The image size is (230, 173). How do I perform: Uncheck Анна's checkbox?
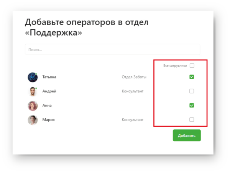tap(192, 105)
